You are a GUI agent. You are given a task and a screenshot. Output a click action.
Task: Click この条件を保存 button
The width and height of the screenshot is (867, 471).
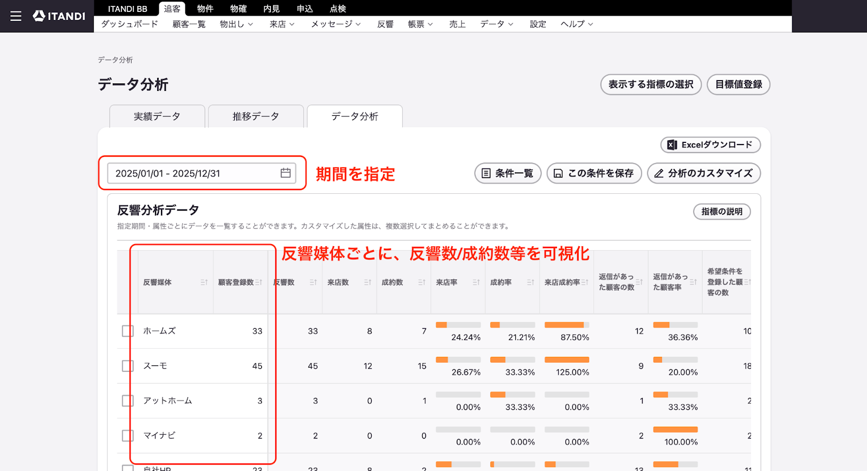click(594, 173)
